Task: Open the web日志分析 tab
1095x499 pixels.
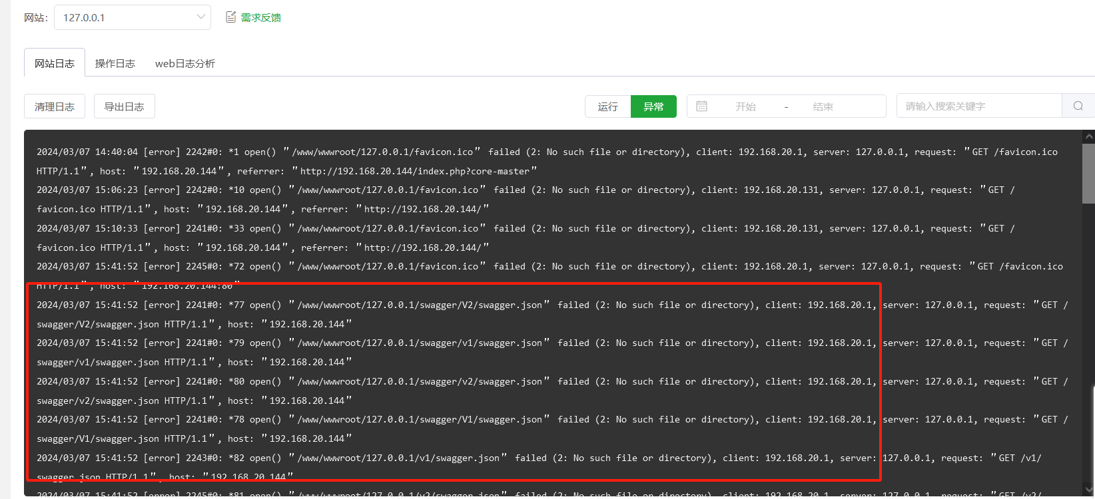Action: click(184, 63)
